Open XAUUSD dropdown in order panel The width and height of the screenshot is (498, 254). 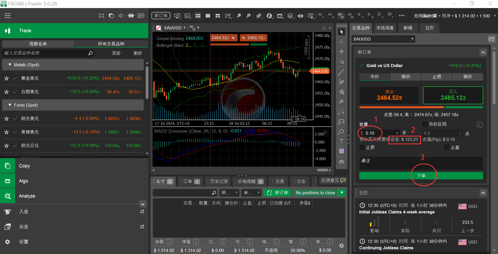383,39
